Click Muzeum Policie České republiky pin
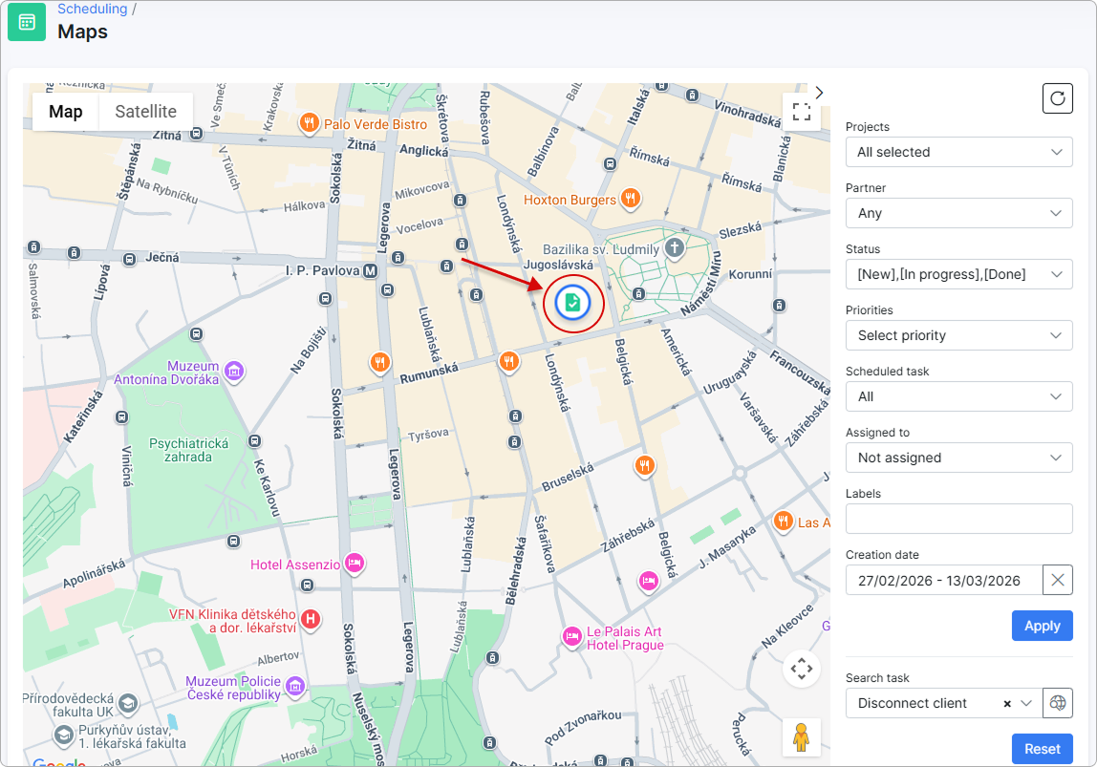 pyautogui.click(x=295, y=687)
